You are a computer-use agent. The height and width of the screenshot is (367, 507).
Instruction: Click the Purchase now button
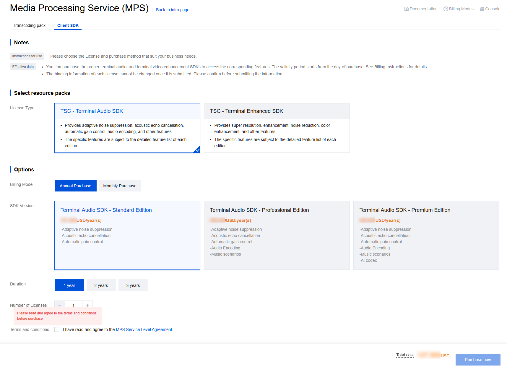tap(477, 360)
